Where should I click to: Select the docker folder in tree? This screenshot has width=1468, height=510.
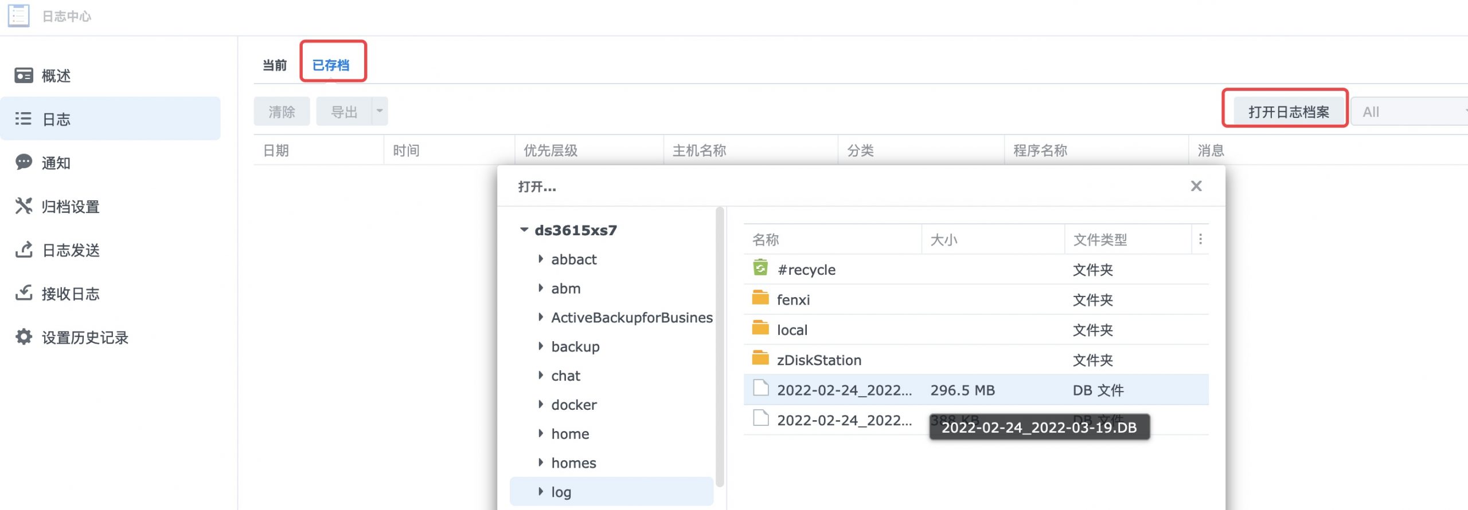click(574, 405)
